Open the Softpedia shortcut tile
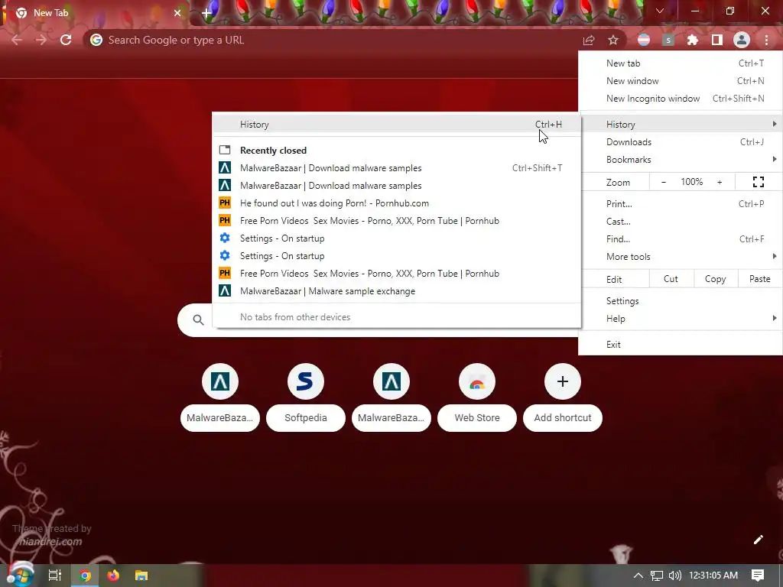Image resolution: width=783 pixels, height=587 pixels. click(x=306, y=397)
